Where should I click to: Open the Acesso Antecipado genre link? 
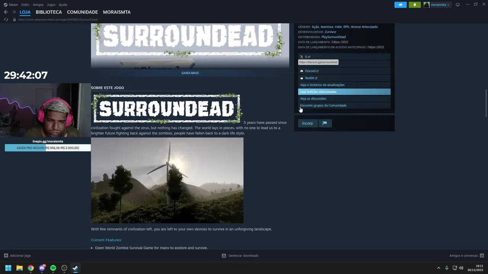364,27
